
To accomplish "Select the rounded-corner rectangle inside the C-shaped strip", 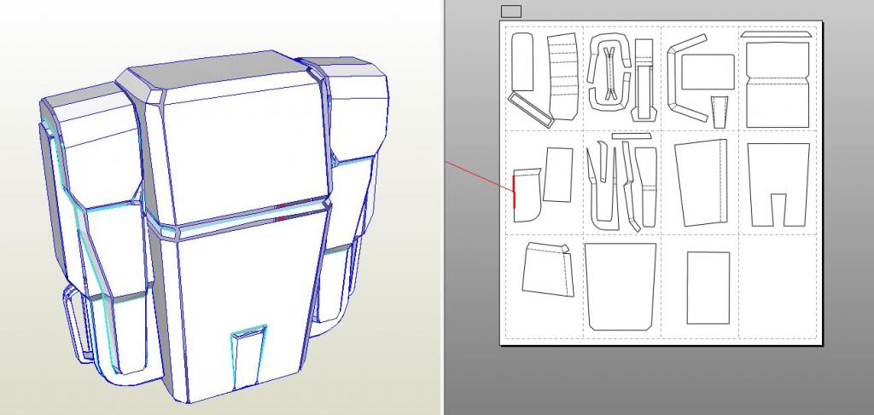I will [x=708, y=72].
